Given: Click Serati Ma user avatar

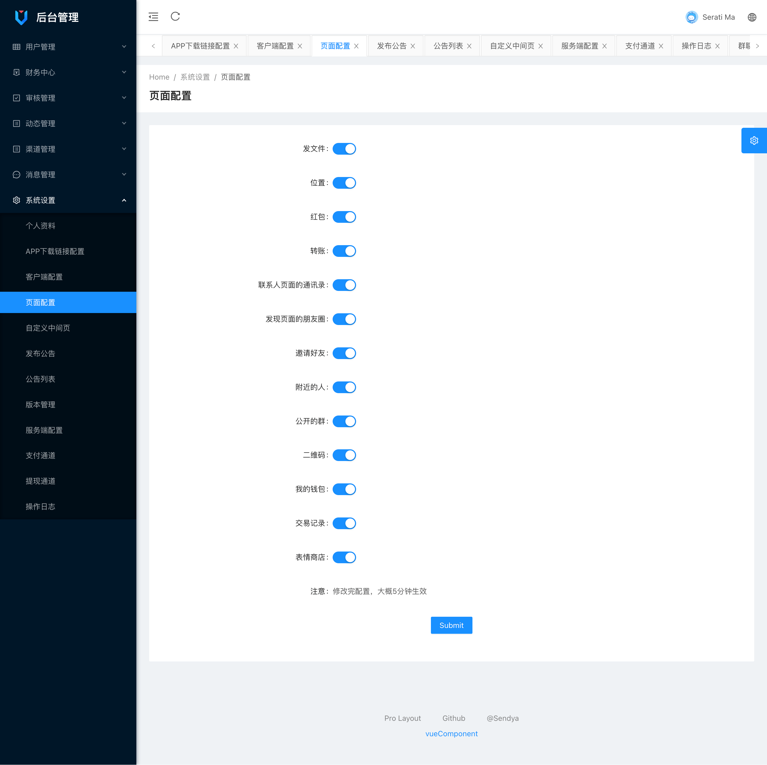Looking at the screenshot, I should coord(691,17).
